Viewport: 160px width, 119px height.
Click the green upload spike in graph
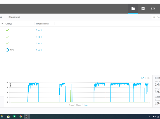70,96
